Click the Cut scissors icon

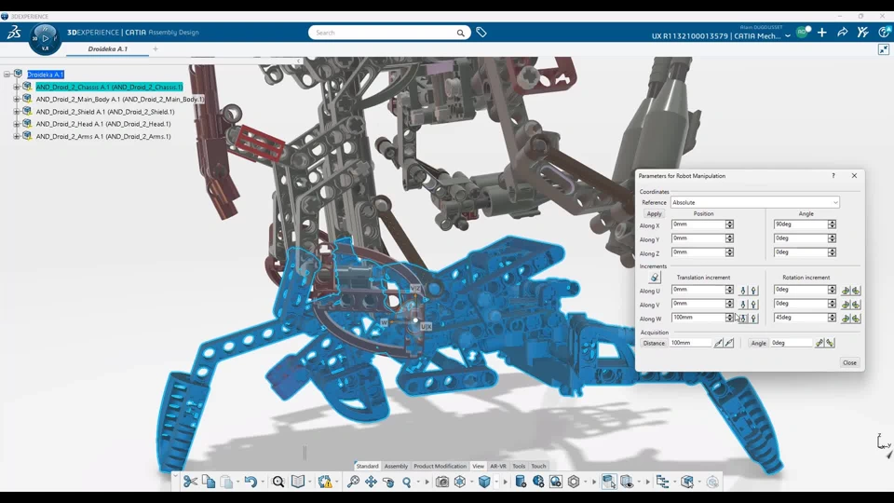[x=190, y=482]
